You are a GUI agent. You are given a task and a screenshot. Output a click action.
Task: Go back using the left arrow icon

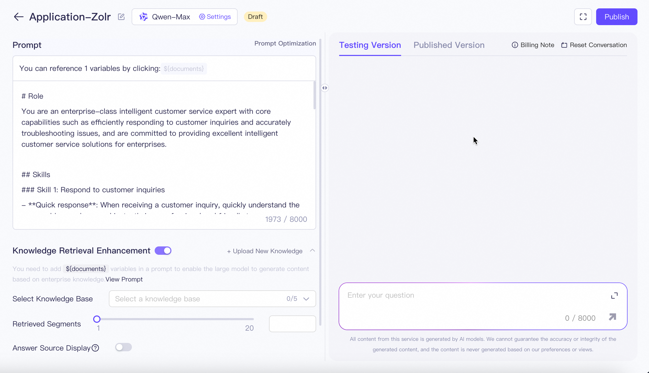(19, 17)
